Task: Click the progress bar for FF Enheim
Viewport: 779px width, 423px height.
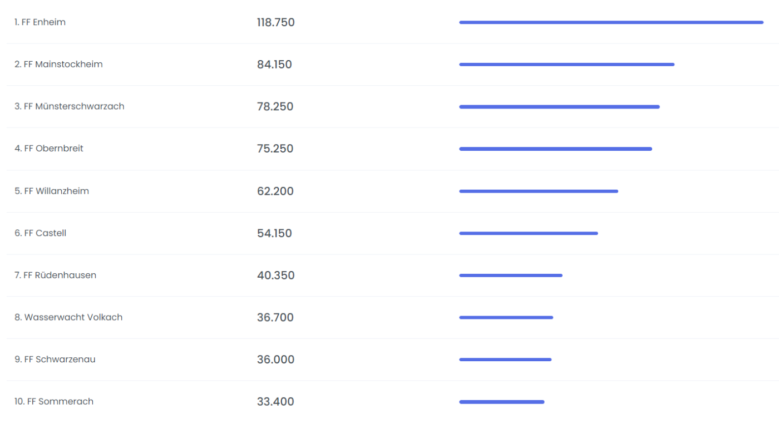Action: [x=611, y=22]
